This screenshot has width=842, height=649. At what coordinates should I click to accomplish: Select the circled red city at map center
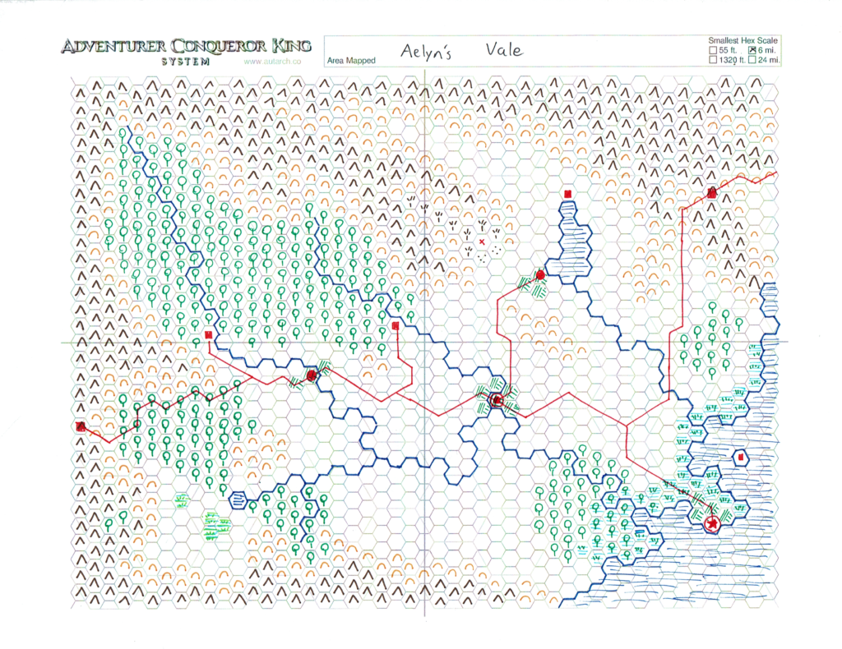click(497, 400)
